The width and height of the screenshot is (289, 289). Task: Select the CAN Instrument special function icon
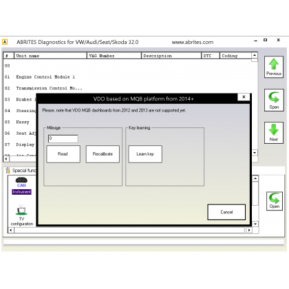[x=21, y=186]
